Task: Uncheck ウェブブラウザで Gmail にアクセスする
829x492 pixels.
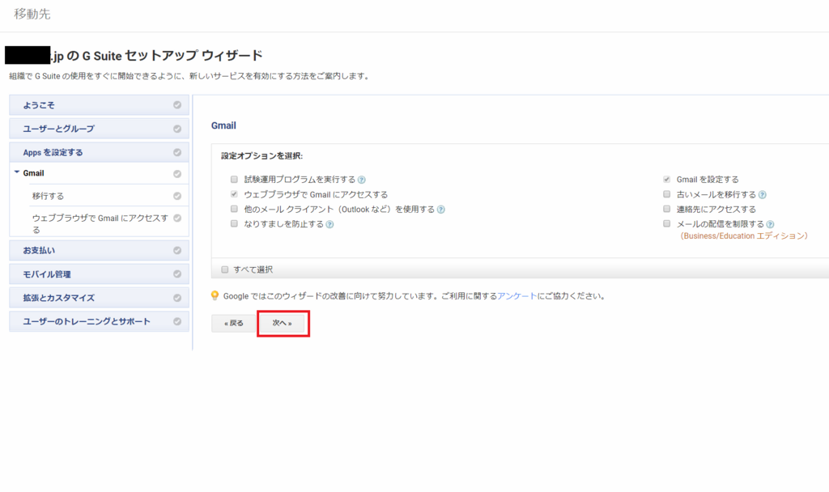Action: (x=233, y=194)
